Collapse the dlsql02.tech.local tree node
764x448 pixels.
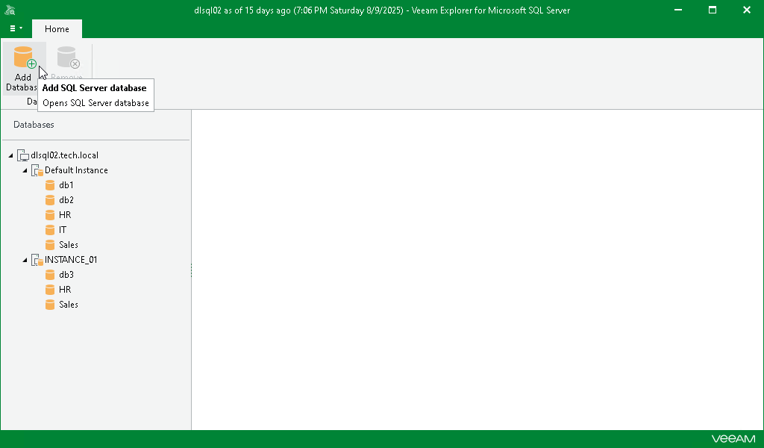pyautogui.click(x=10, y=155)
